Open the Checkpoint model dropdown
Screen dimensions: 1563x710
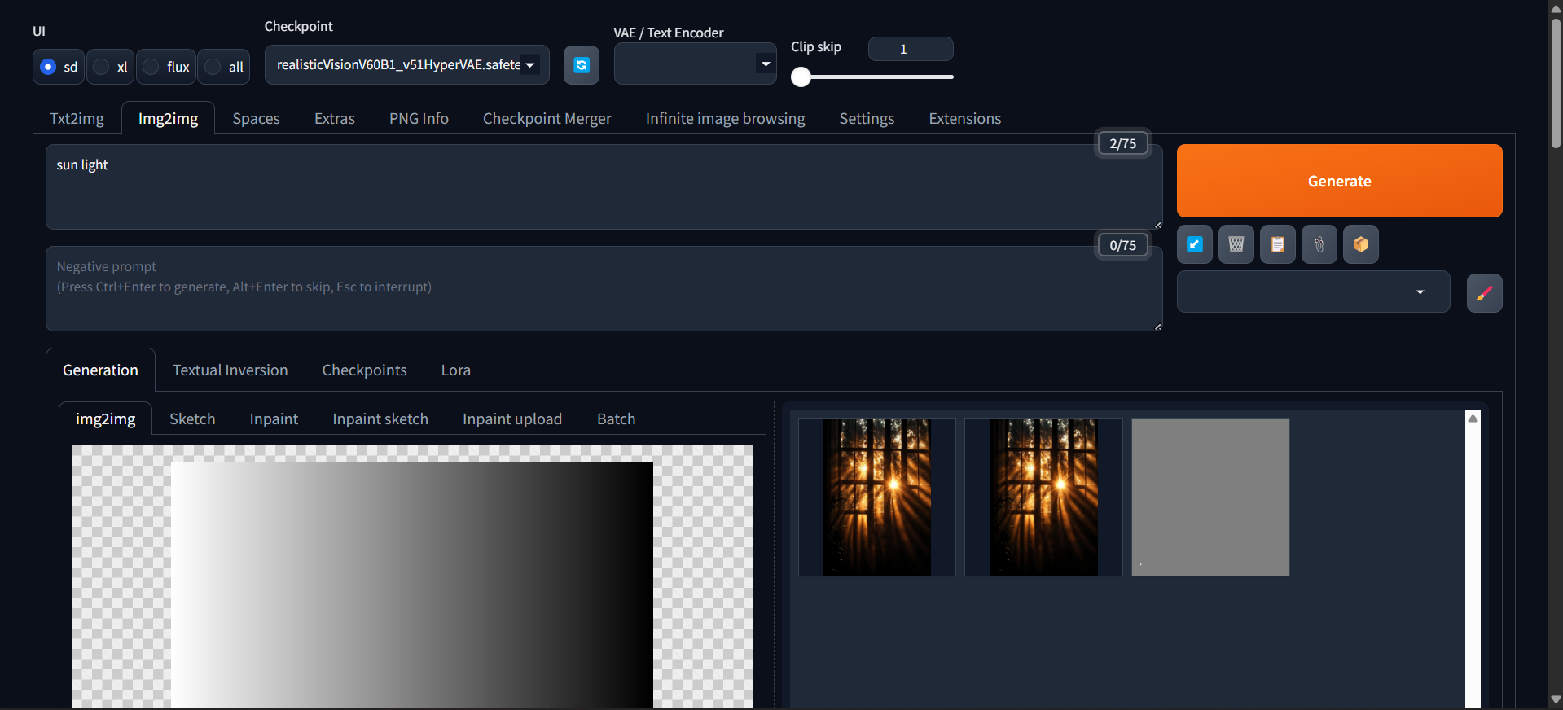click(x=406, y=65)
